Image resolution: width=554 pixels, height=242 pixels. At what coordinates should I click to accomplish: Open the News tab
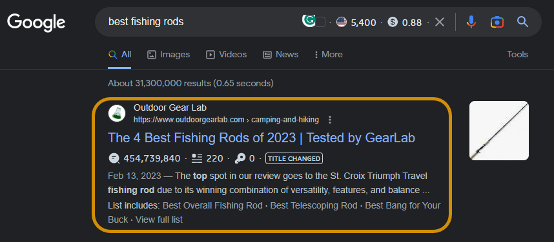coord(280,54)
